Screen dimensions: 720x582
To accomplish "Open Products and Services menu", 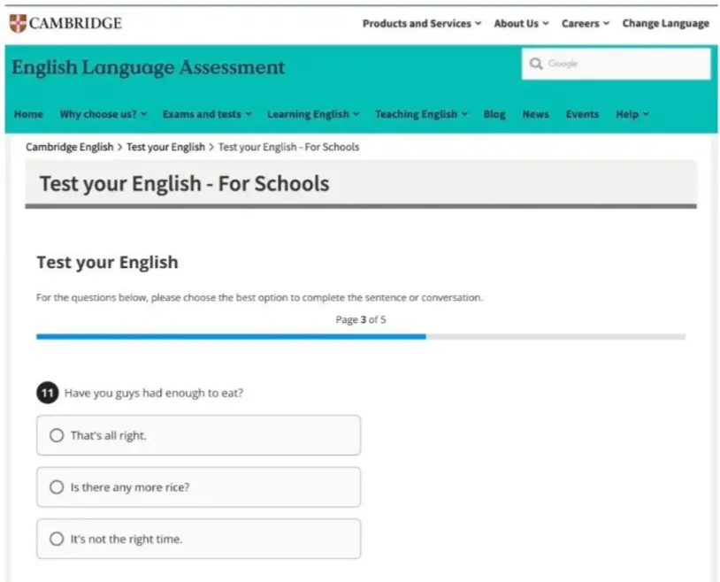I will (422, 23).
